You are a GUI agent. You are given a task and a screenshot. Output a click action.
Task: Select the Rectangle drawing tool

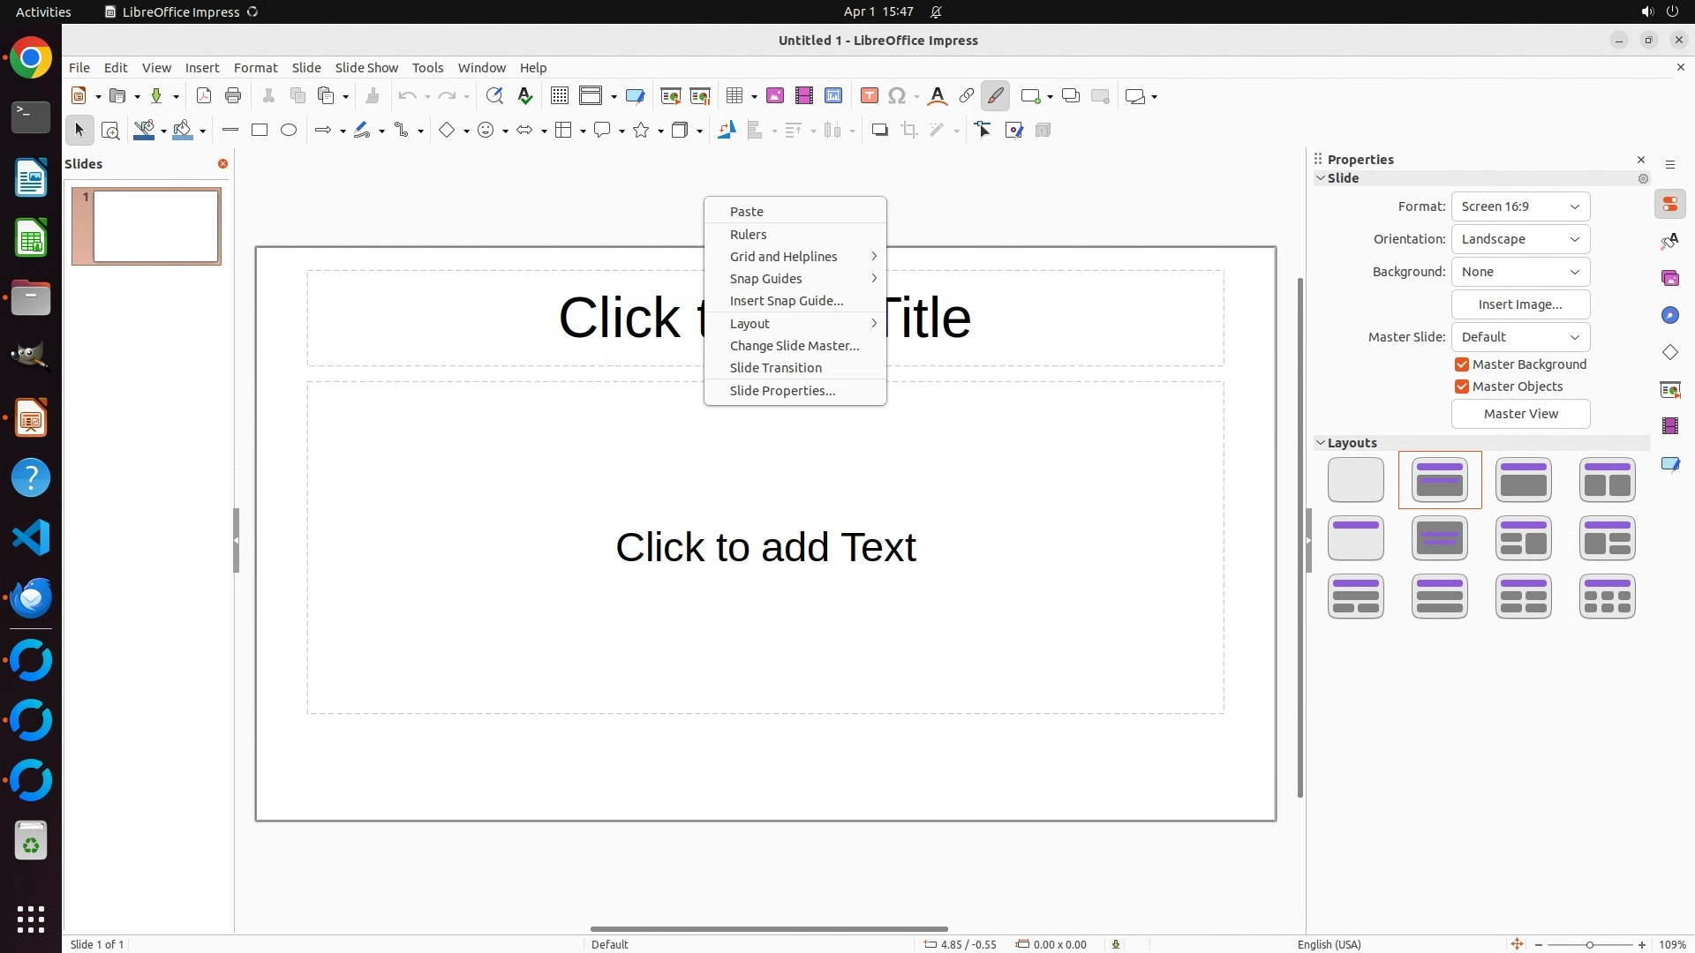[x=260, y=131]
